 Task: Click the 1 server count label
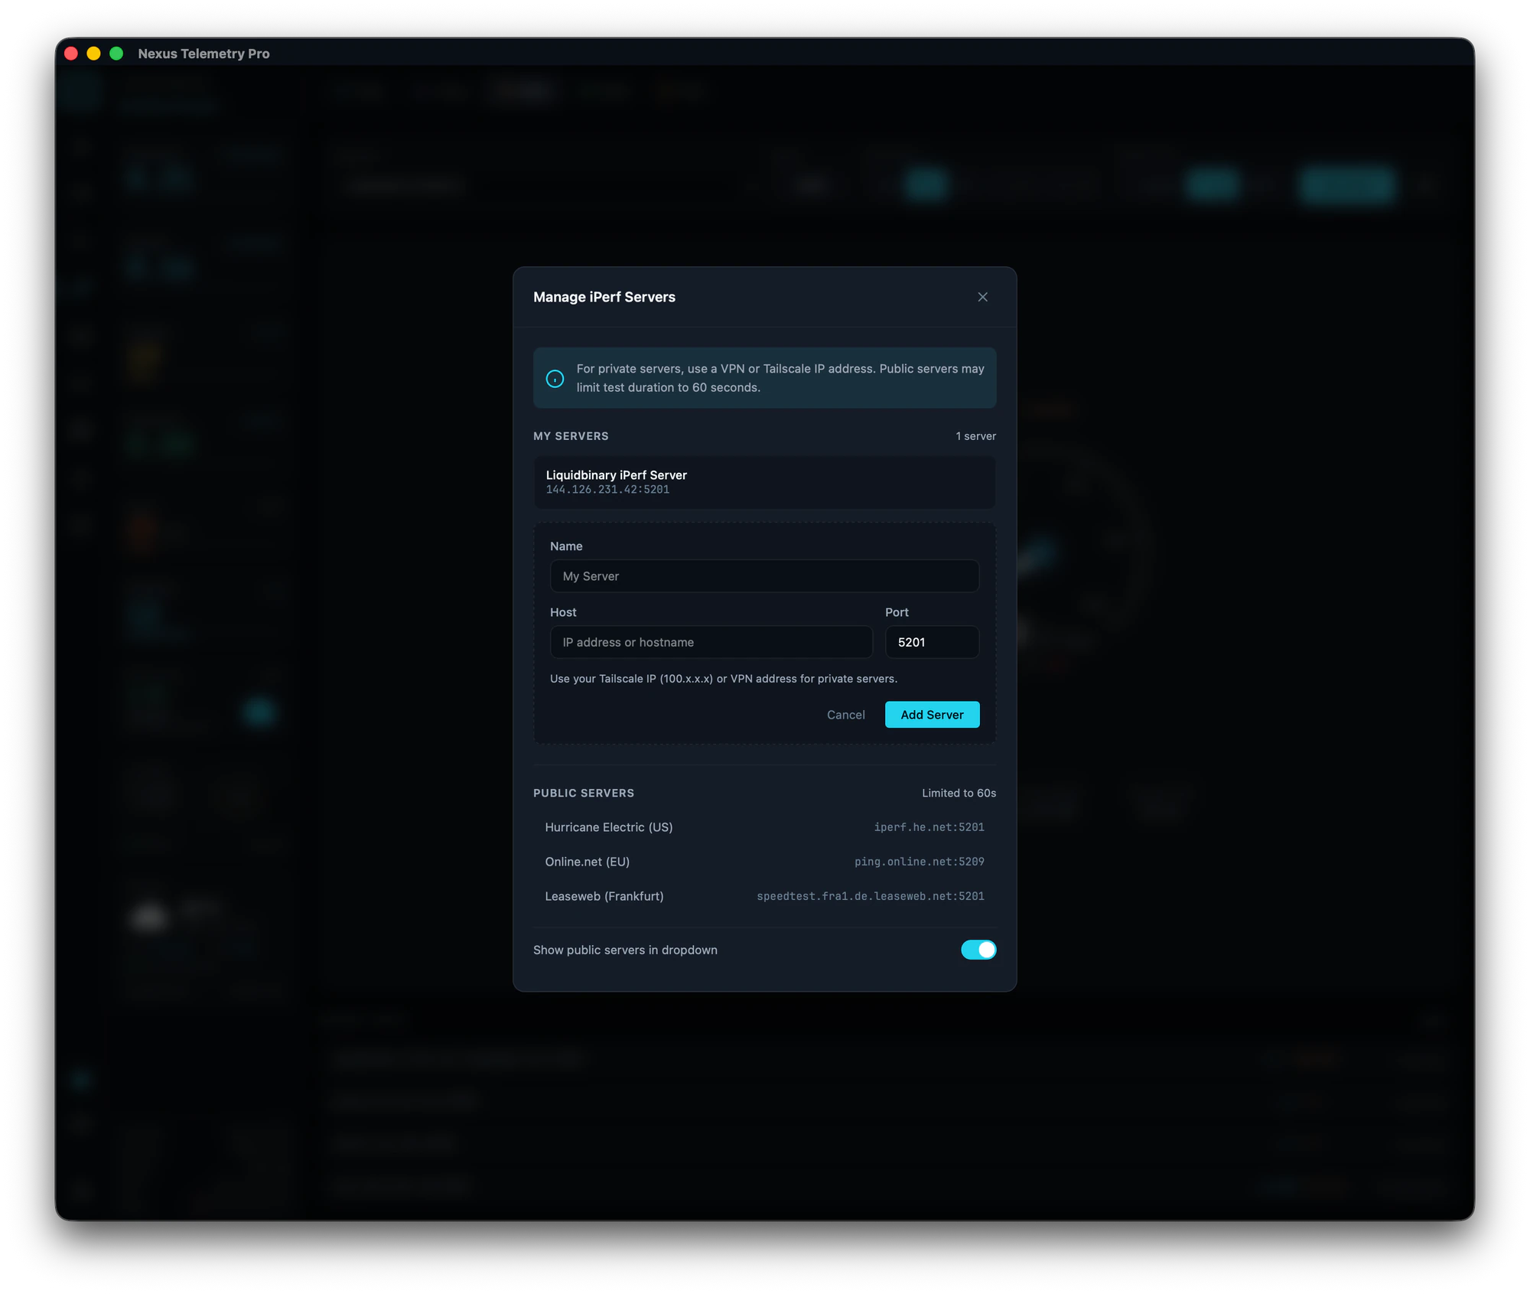[x=975, y=436]
